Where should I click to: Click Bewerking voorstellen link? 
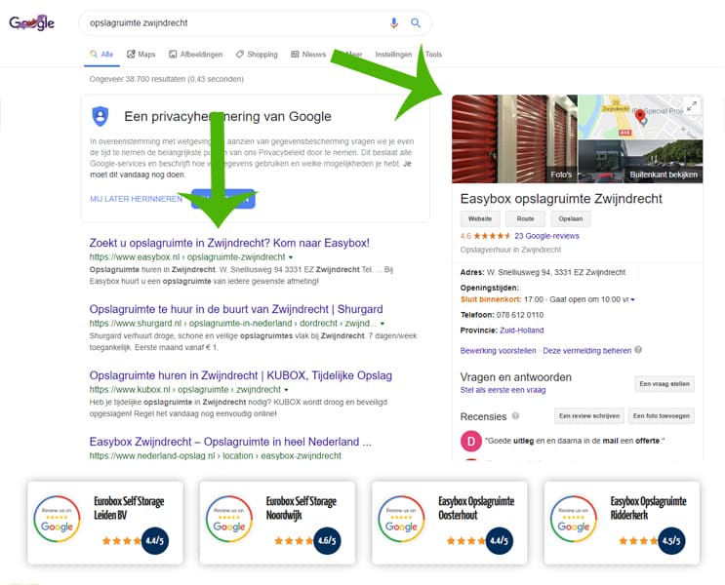coord(498,351)
